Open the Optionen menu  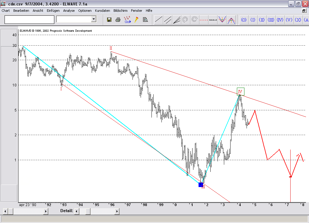click(x=85, y=11)
